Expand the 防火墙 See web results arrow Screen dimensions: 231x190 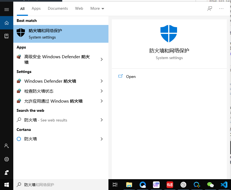(102, 120)
